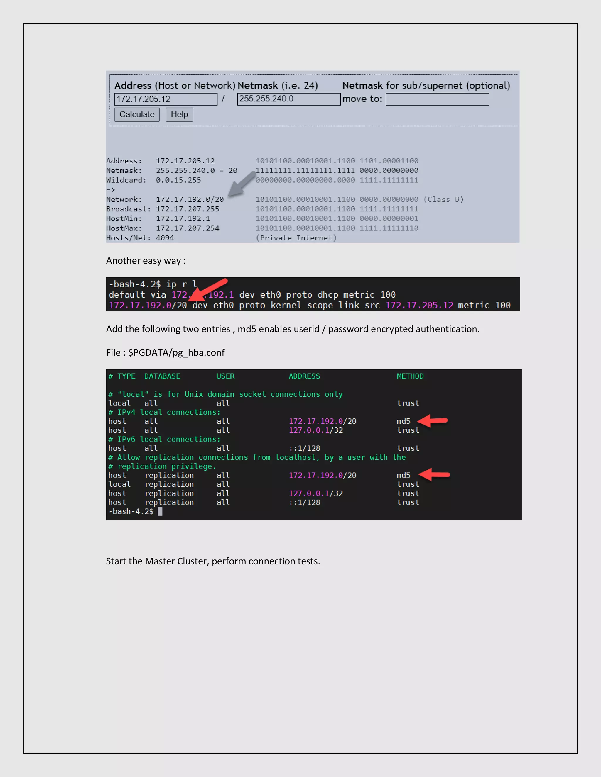601x777 pixels.
Task: Click the 'ip r l' command in terminal
Action: click(x=182, y=284)
